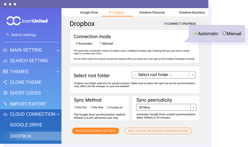Open Read the Online Support Documentation link
Viewport: 248px width, 147px height.
[158, 131]
